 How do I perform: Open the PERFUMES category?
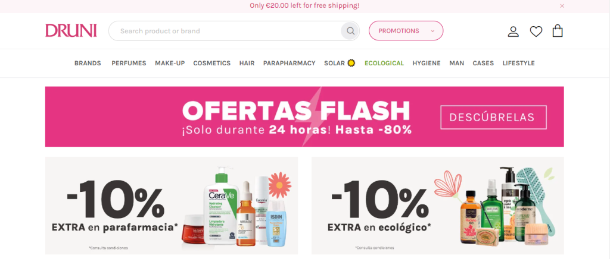(129, 63)
